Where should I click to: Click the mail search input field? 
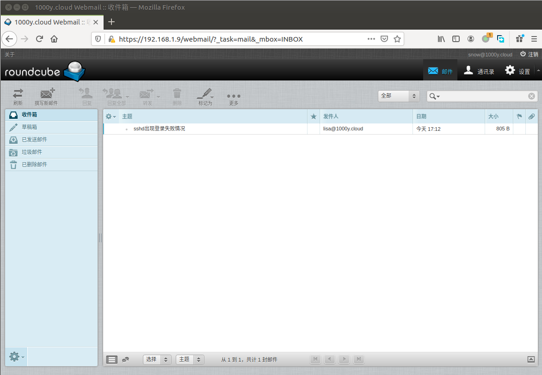point(483,96)
